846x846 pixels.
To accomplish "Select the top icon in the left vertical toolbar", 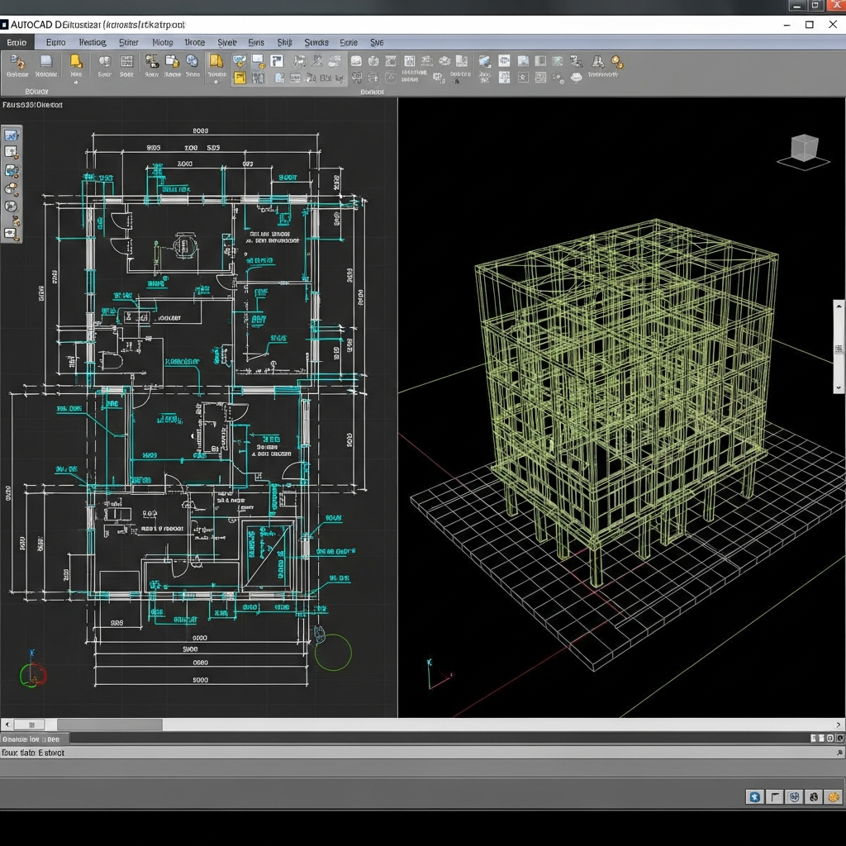I will (12, 135).
